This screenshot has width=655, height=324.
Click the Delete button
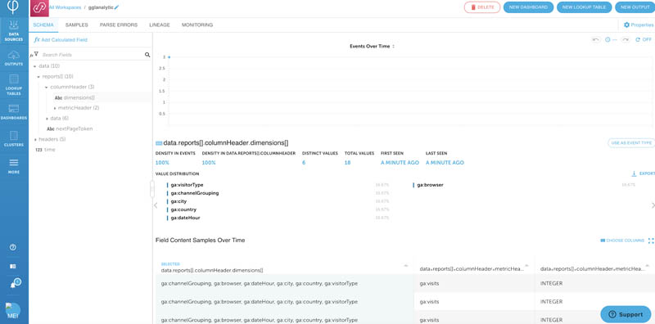click(x=482, y=7)
